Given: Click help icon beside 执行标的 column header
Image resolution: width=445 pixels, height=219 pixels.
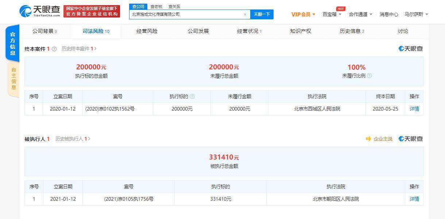Looking at the screenshot, I should tap(192, 97).
